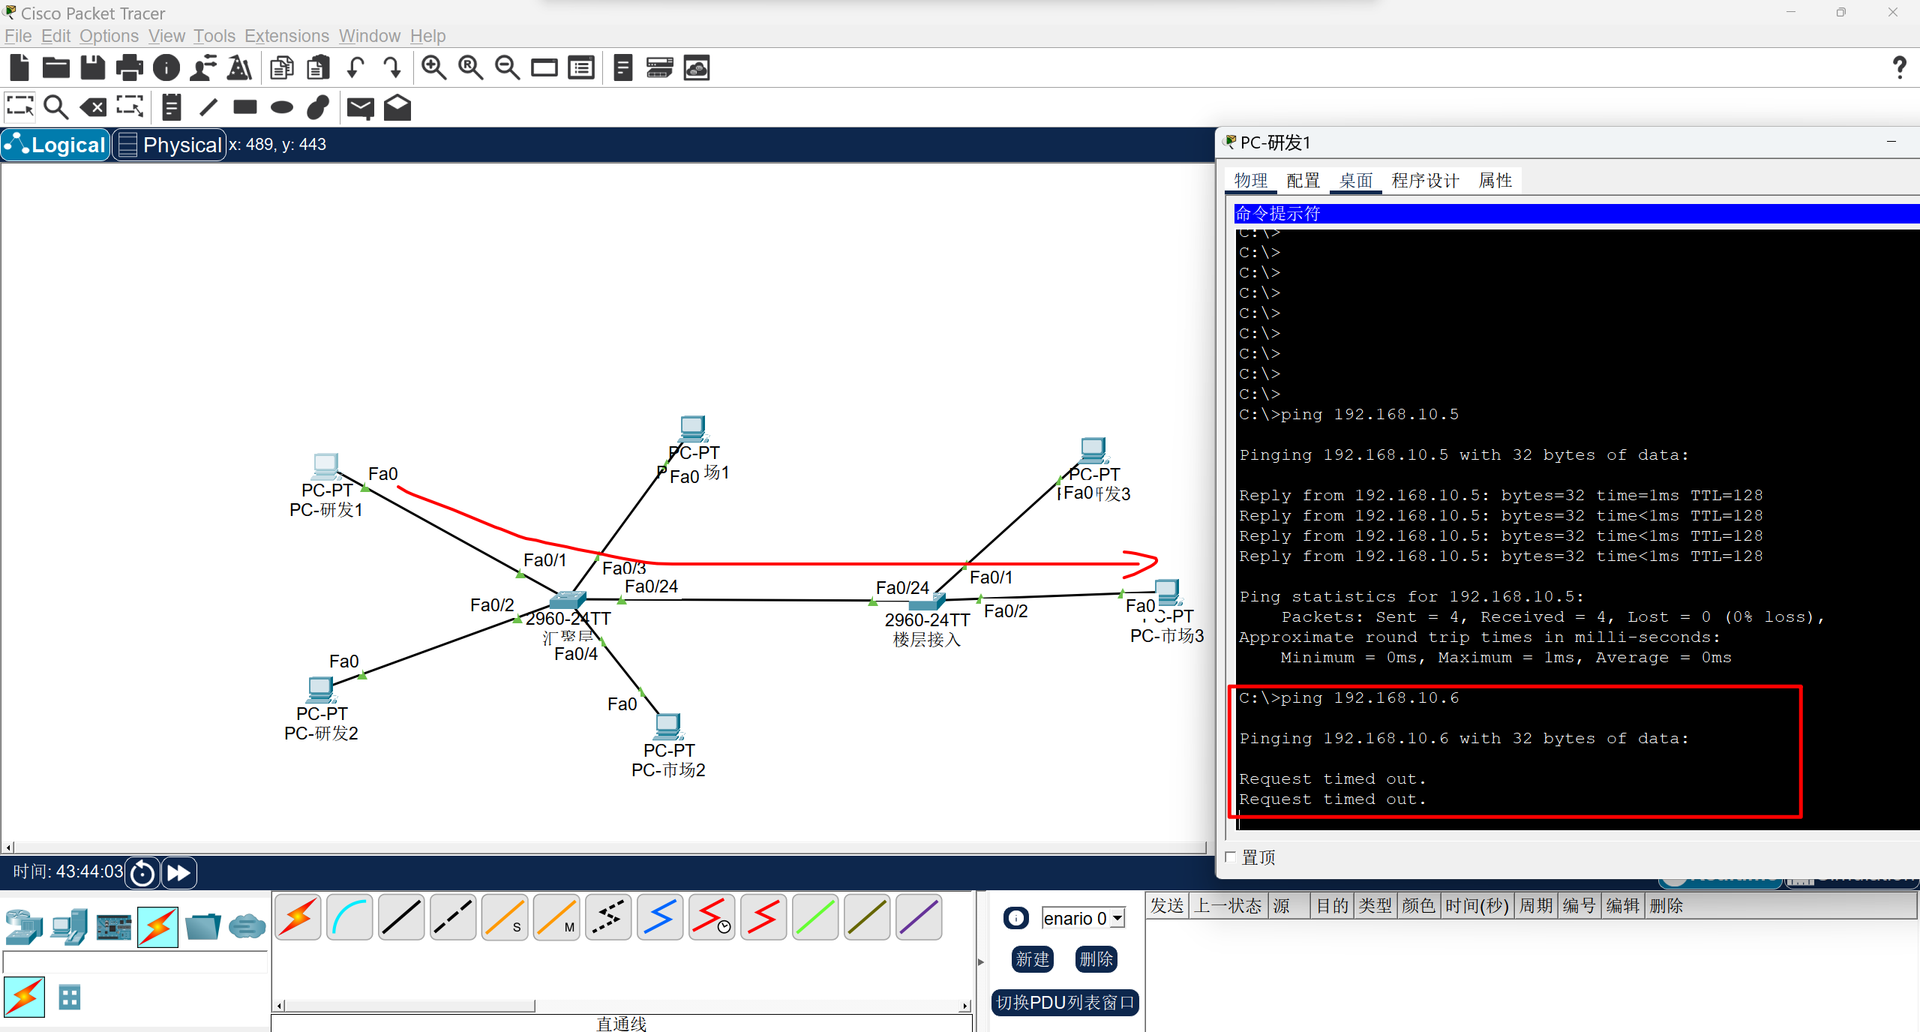This screenshot has height=1032, width=1920.
Task: Select the Inspect magnifier tool
Action: 56,107
